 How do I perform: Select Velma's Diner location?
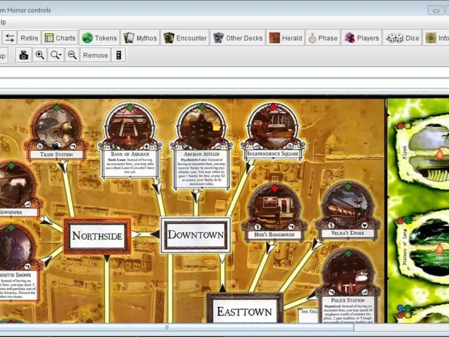[x=347, y=211]
